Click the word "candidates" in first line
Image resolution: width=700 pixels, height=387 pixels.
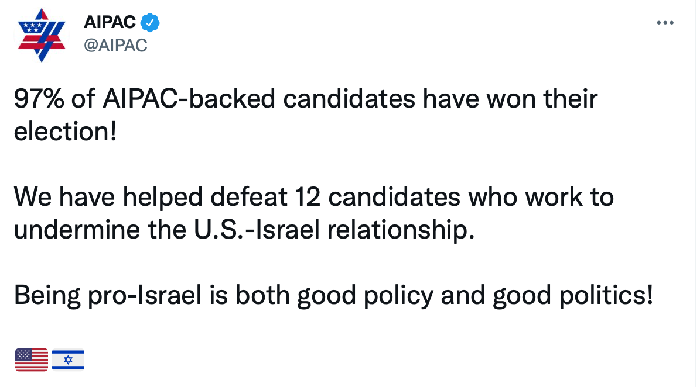click(349, 98)
